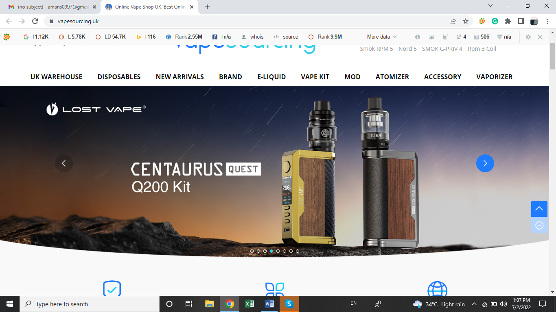Show next banner slide arrow
Image resolution: width=556 pixels, height=312 pixels.
(485, 163)
